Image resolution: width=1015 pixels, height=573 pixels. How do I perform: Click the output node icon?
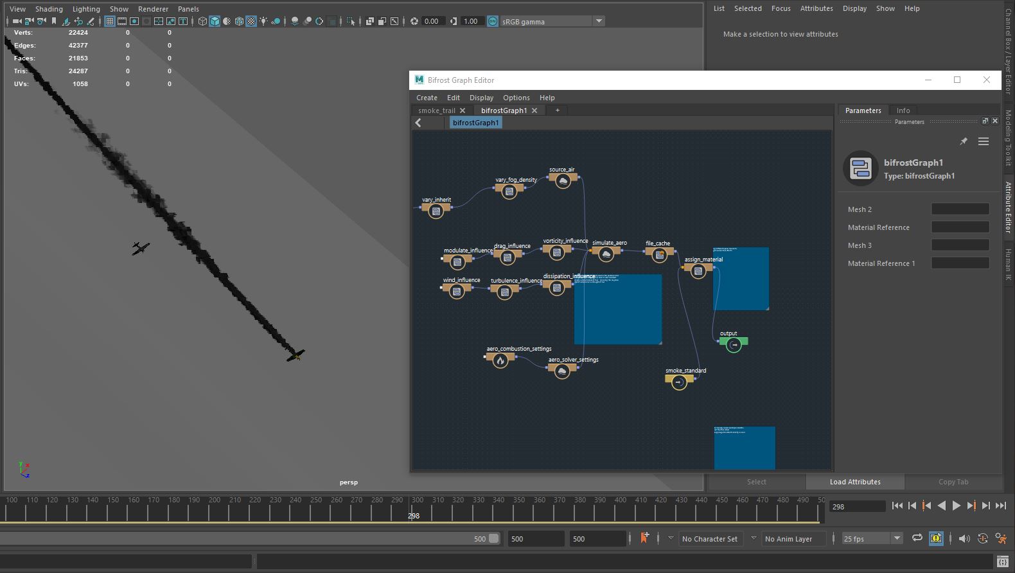pos(734,345)
